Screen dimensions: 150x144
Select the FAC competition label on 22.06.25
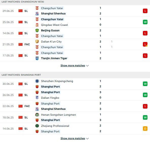coord(27,106)
